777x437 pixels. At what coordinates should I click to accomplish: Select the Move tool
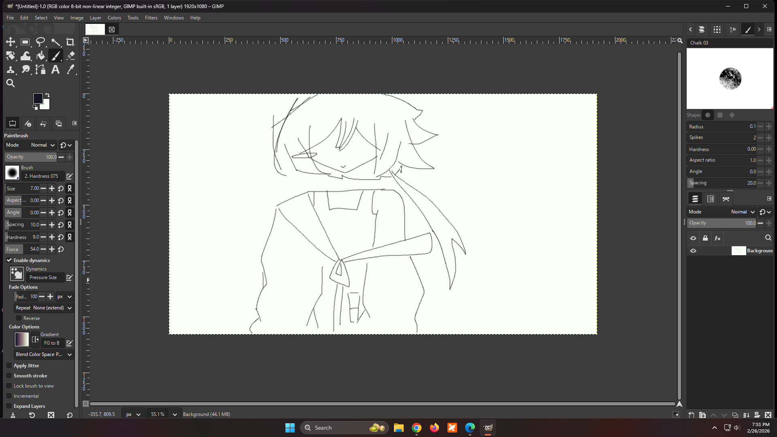point(11,42)
